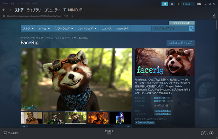This screenshot has width=218, height=139.
Task: Open すべてのソフトウェア breadcrumb link
Action: 32,38
